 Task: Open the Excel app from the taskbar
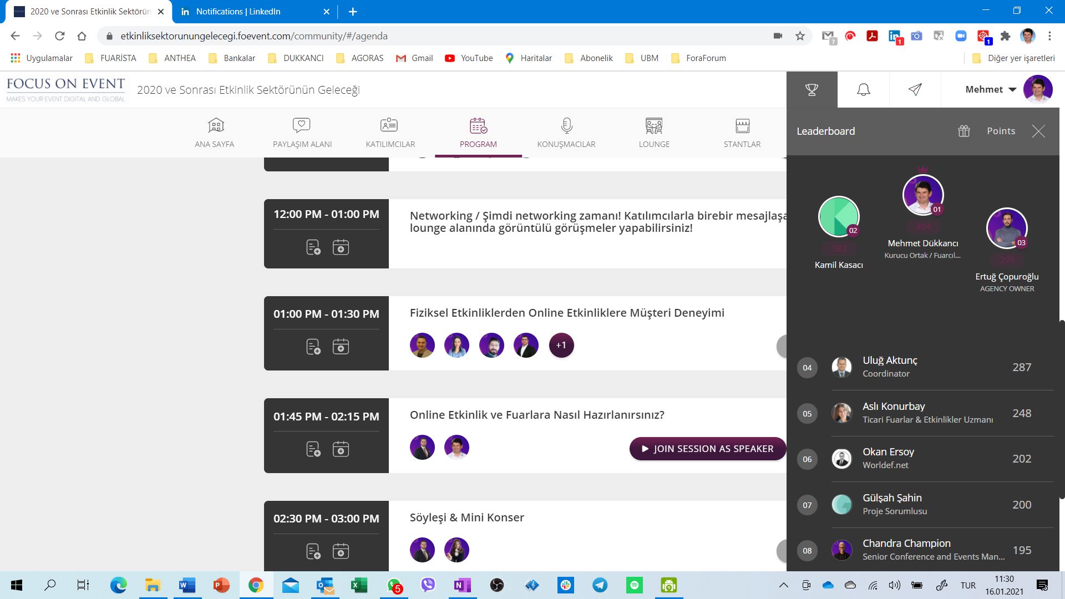tap(359, 585)
